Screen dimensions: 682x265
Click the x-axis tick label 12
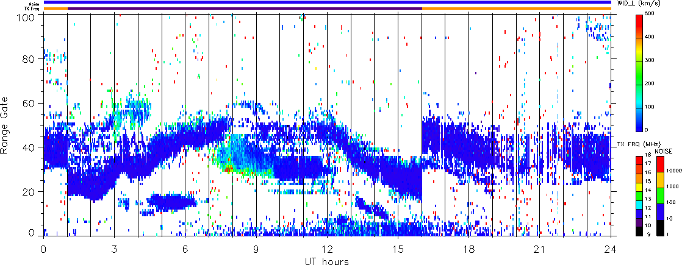(327, 250)
